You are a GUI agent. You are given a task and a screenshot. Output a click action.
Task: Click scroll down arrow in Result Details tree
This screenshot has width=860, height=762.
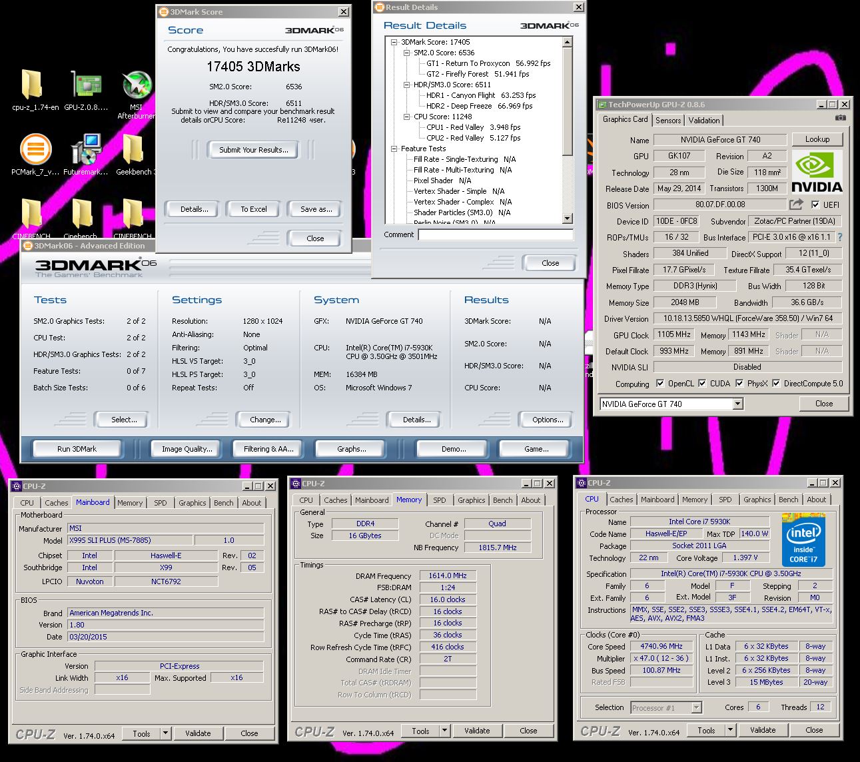(x=567, y=218)
